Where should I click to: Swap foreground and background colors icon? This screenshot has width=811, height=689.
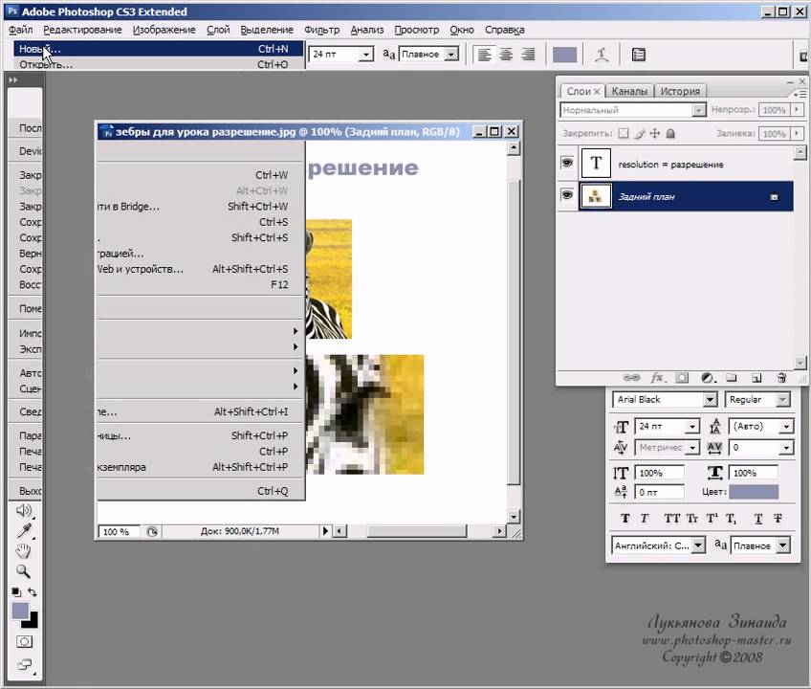point(33,591)
